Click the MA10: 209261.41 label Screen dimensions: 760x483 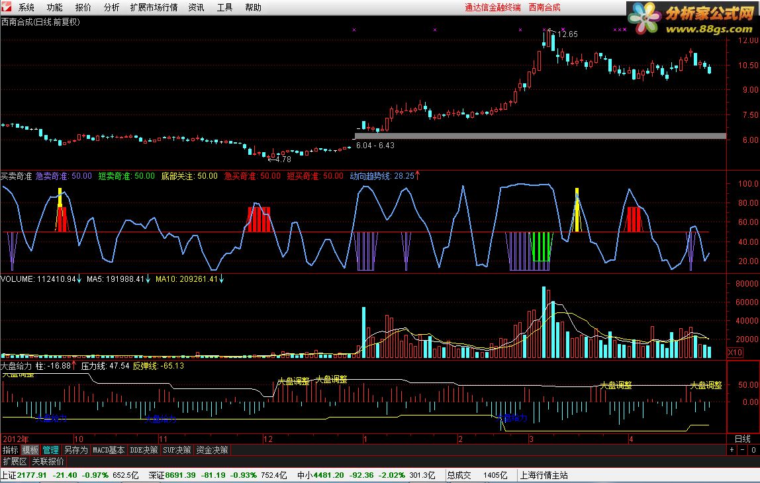[189, 279]
